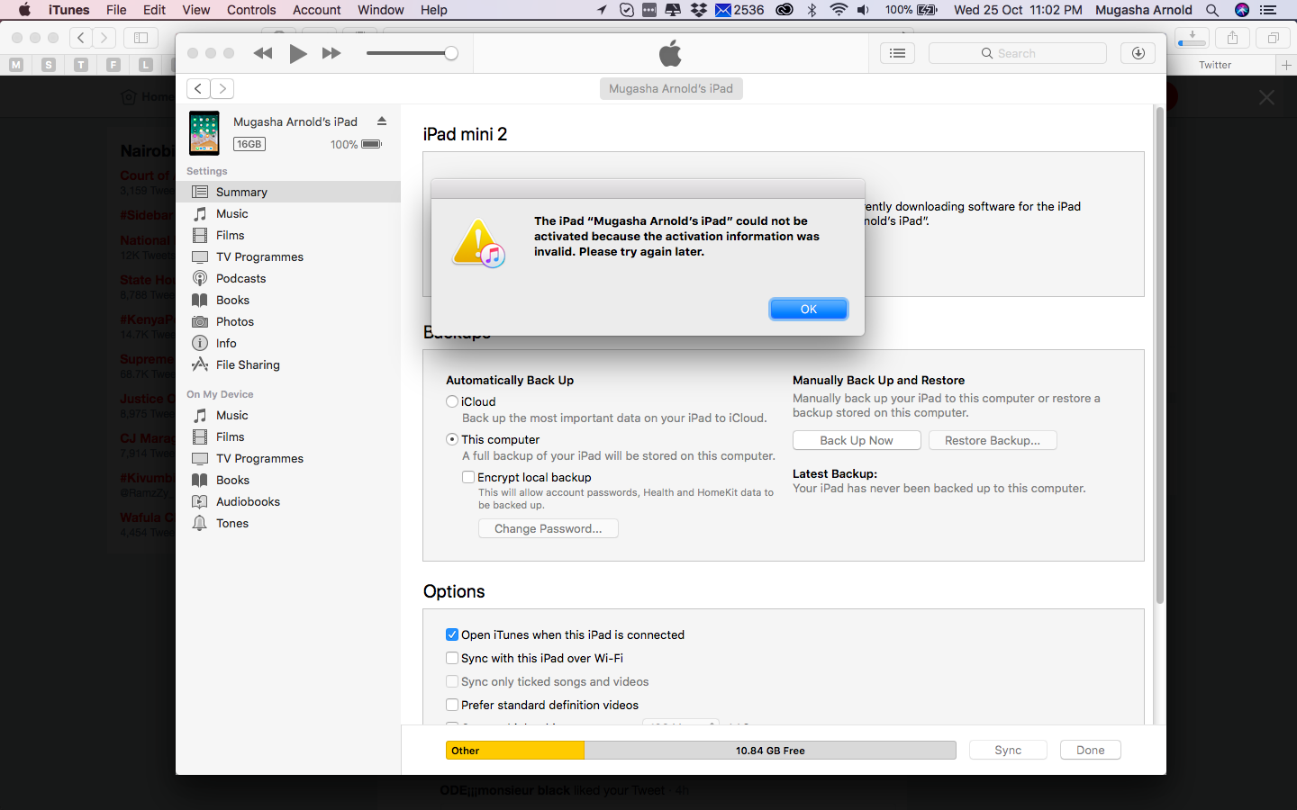Click the play button in iTunes

pos(298,53)
